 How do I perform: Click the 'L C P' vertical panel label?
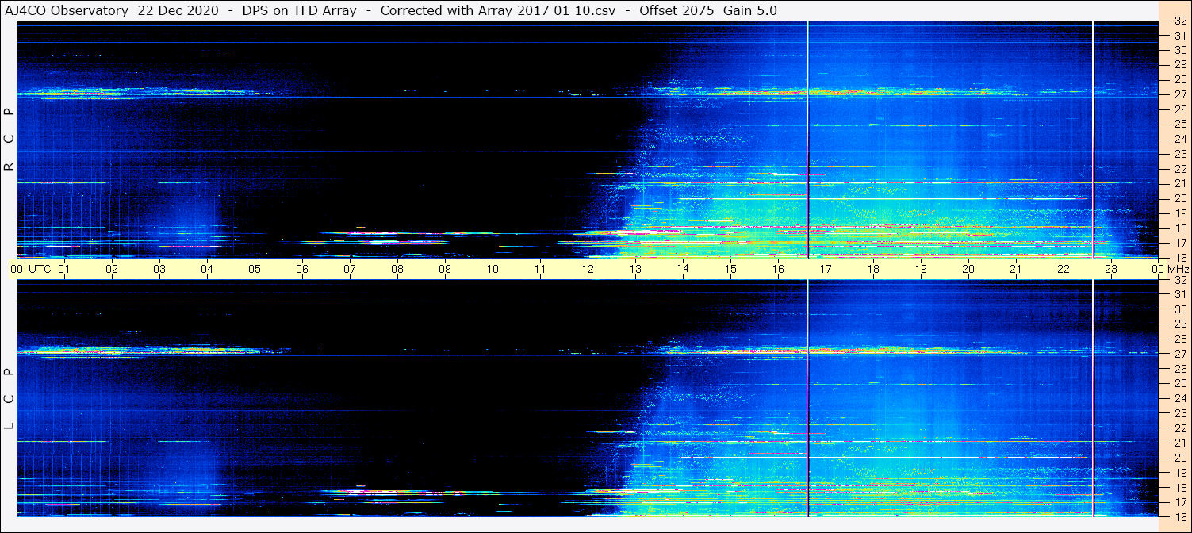(x=9, y=399)
